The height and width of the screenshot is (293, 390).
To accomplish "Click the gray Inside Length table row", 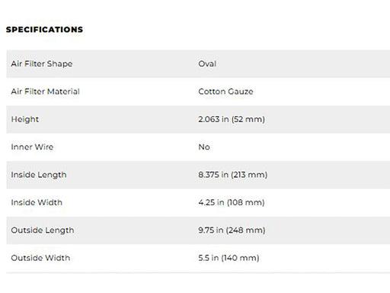I will 198,175.
